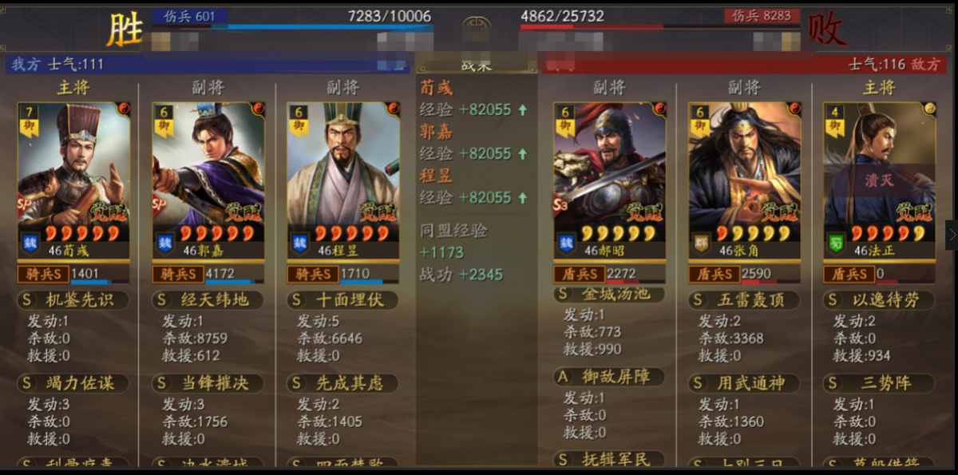Expand the side panel arrow at right edge
The height and width of the screenshot is (475, 958).
click(x=952, y=235)
